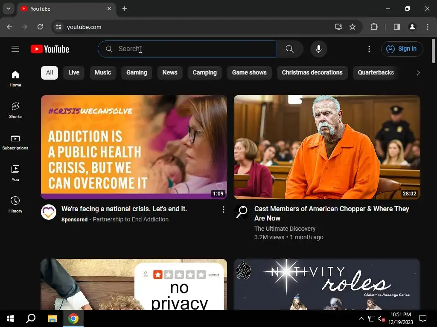This screenshot has height=327, width=437.
Task: Click the browser back arrow
Action: tap(9, 27)
